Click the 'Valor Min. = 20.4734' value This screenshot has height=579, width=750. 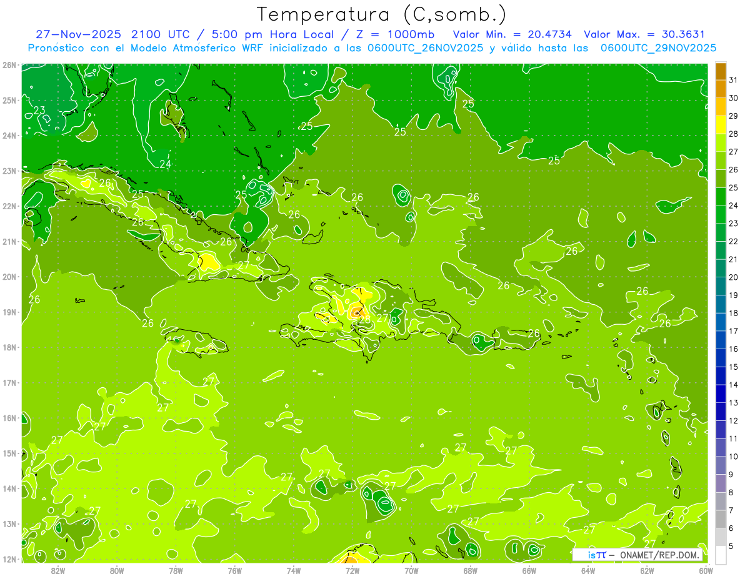click(x=512, y=34)
